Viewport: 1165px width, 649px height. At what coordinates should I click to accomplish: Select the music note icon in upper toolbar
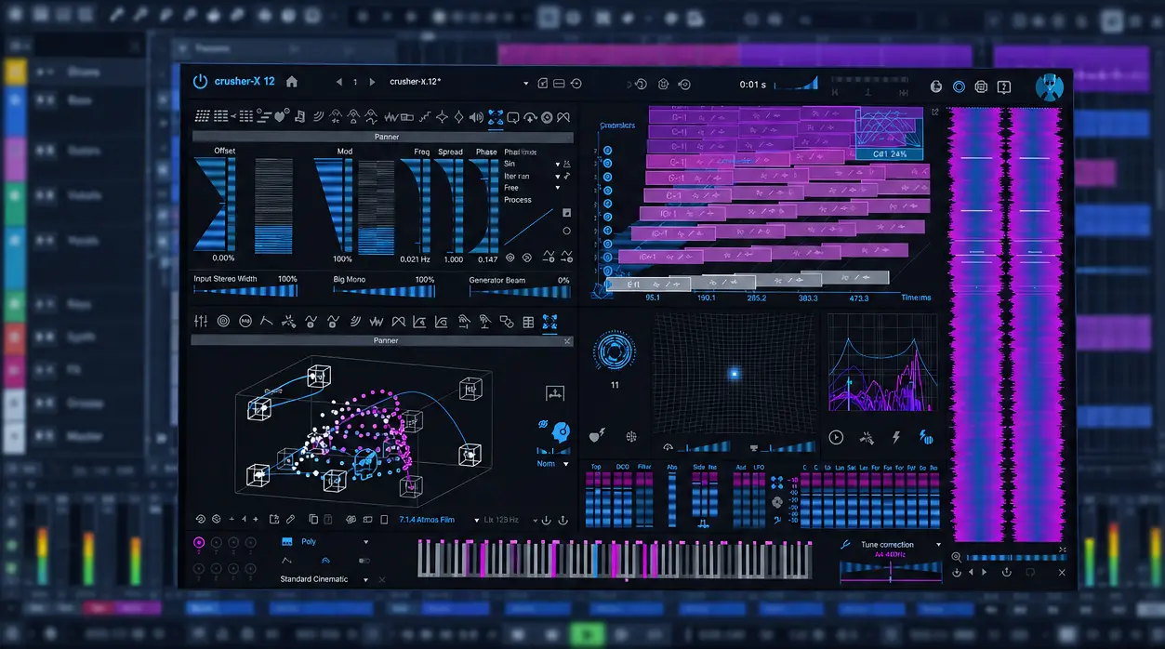click(x=300, y=115)
